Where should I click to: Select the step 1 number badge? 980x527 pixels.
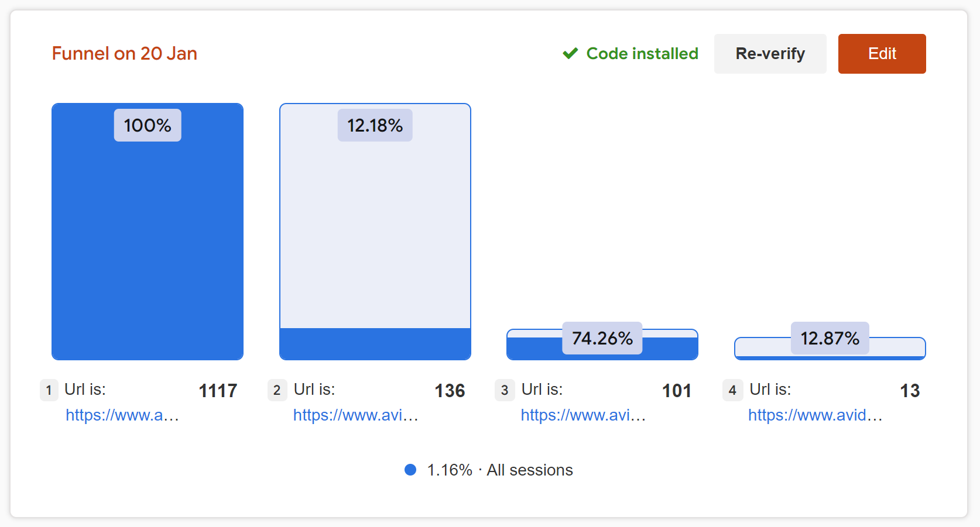(49, 390)
